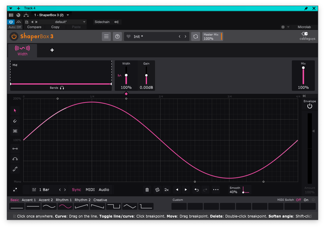This screenshot has width=325, height=228.
Task: Randomize the waveform with dice icon
Action: click(157, 190)
